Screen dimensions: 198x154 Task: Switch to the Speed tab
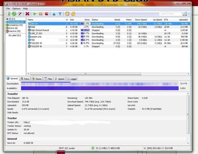click(x=59, y=79)
